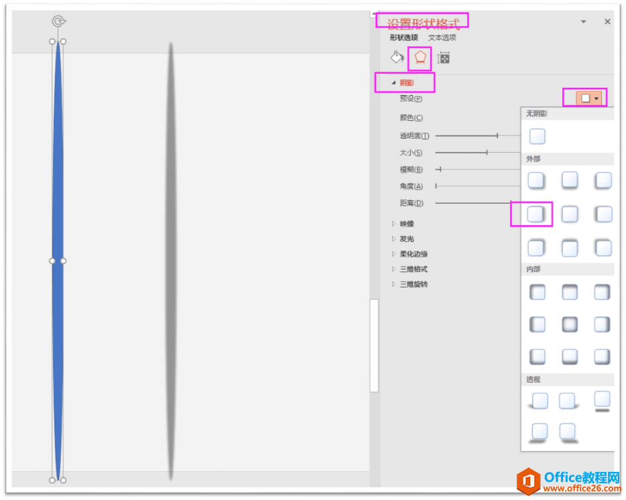Open the task pane options arrow

[x=583, y=21]
